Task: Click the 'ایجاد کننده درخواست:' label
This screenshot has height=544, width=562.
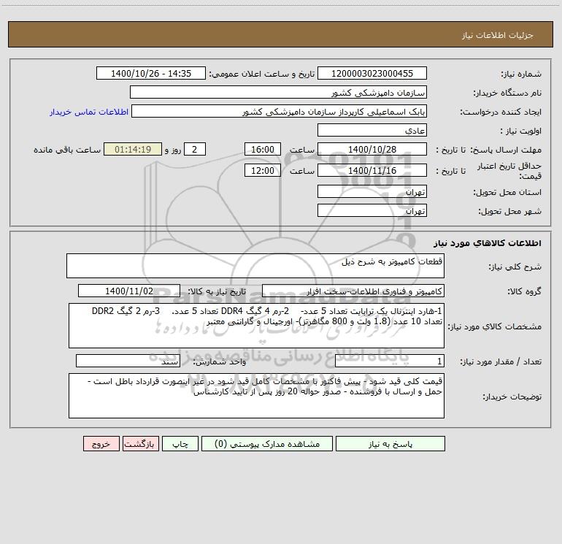Action: click(x=501, y=112)
